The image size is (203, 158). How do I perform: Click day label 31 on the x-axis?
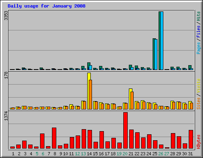(x=190, y=154)
